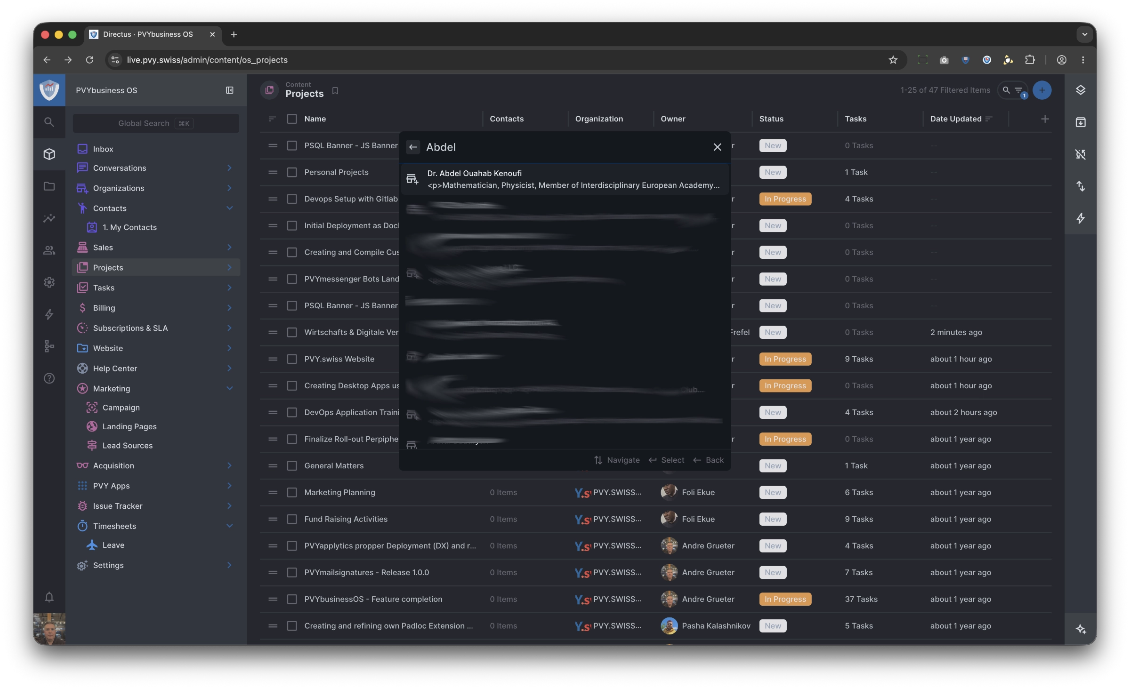
Task: Toggle the navigation panel collapse icon
Action: point(229,90)
